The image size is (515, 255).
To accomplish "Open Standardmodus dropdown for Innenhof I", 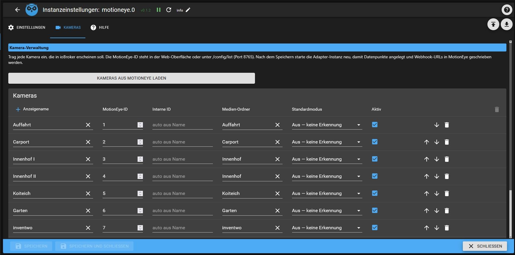I will pos(327,159).
